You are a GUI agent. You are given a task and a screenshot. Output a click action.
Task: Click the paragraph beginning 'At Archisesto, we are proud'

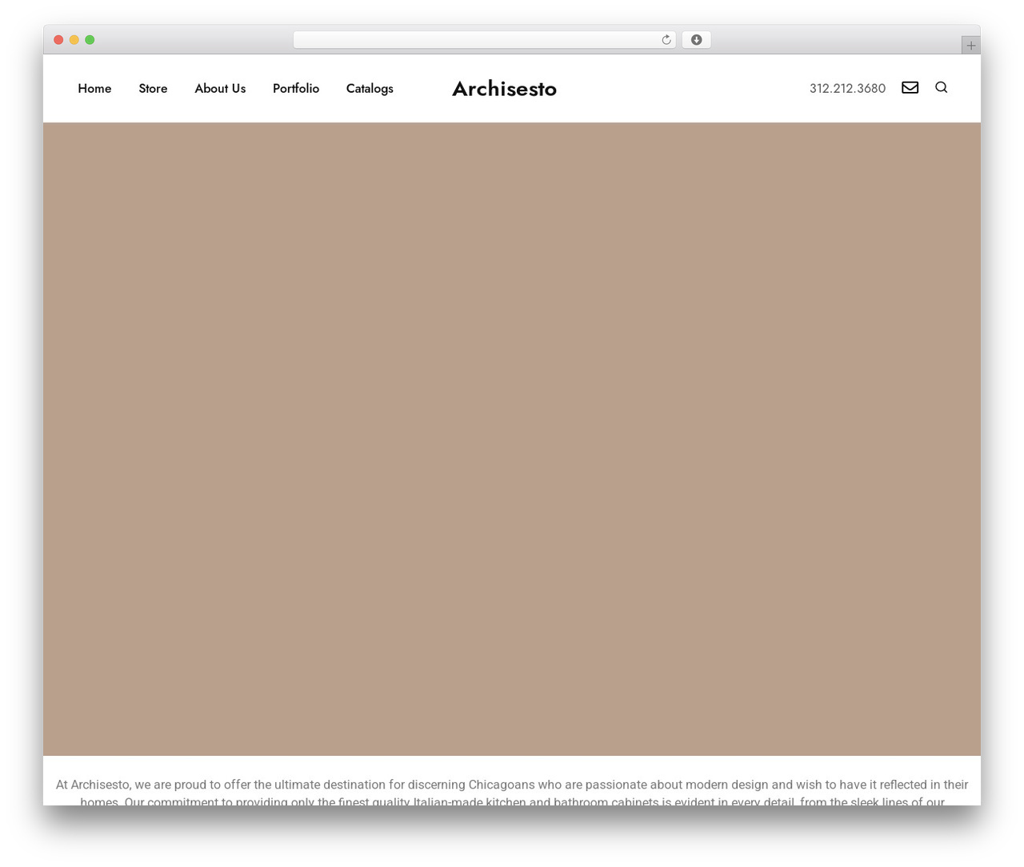512,792
